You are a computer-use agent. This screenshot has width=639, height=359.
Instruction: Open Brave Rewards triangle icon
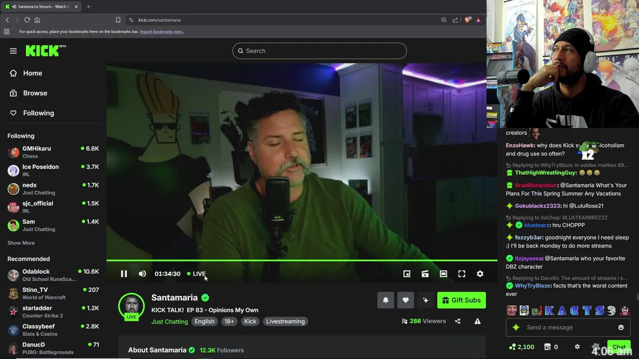[478, 20]
